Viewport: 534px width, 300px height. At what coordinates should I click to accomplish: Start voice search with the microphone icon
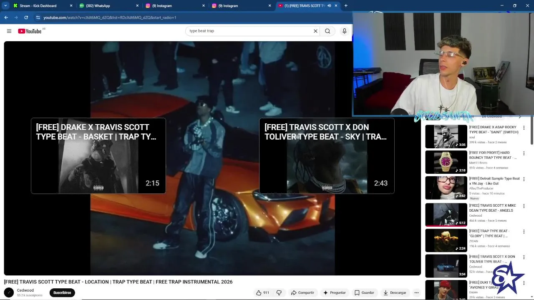pos(344,31)
